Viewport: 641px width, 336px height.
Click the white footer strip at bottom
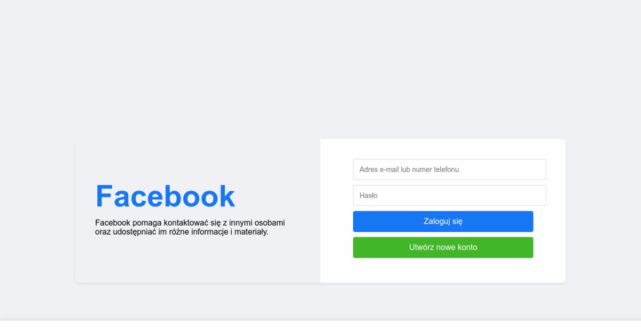pyautogui.click(x=320, y=329)
